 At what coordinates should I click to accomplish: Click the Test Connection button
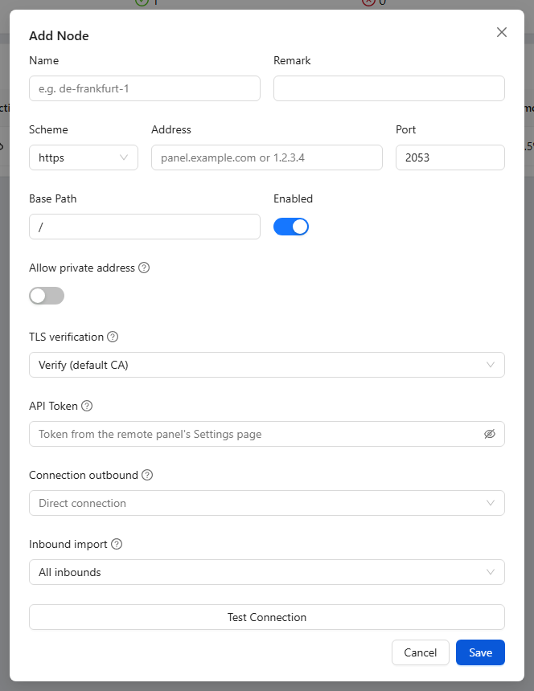(x=267, y=617)
